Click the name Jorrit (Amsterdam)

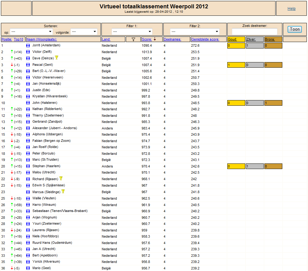pos(46,45)
